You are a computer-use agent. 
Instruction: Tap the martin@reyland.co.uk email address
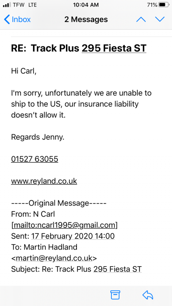54,258
